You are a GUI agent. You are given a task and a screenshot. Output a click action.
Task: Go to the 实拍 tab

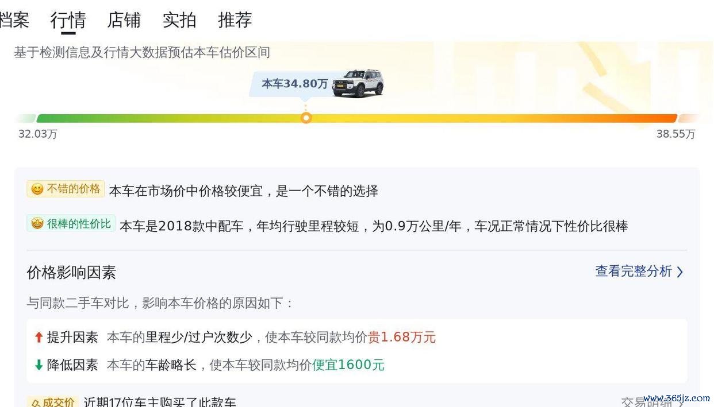click(x=179, y=20)
